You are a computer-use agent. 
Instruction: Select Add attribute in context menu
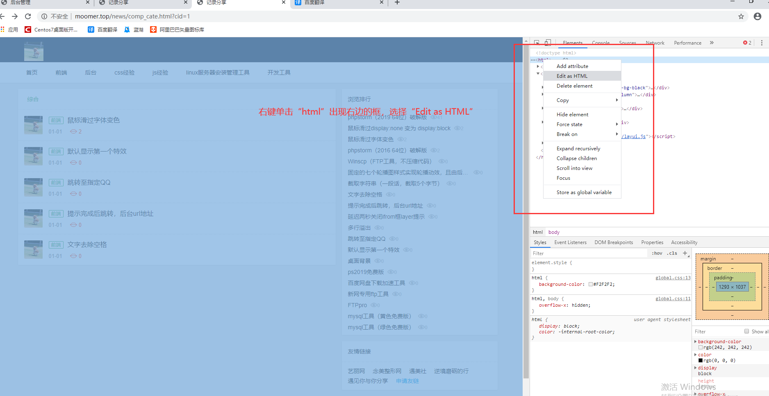pyautogui.click(x=582, y=66)
